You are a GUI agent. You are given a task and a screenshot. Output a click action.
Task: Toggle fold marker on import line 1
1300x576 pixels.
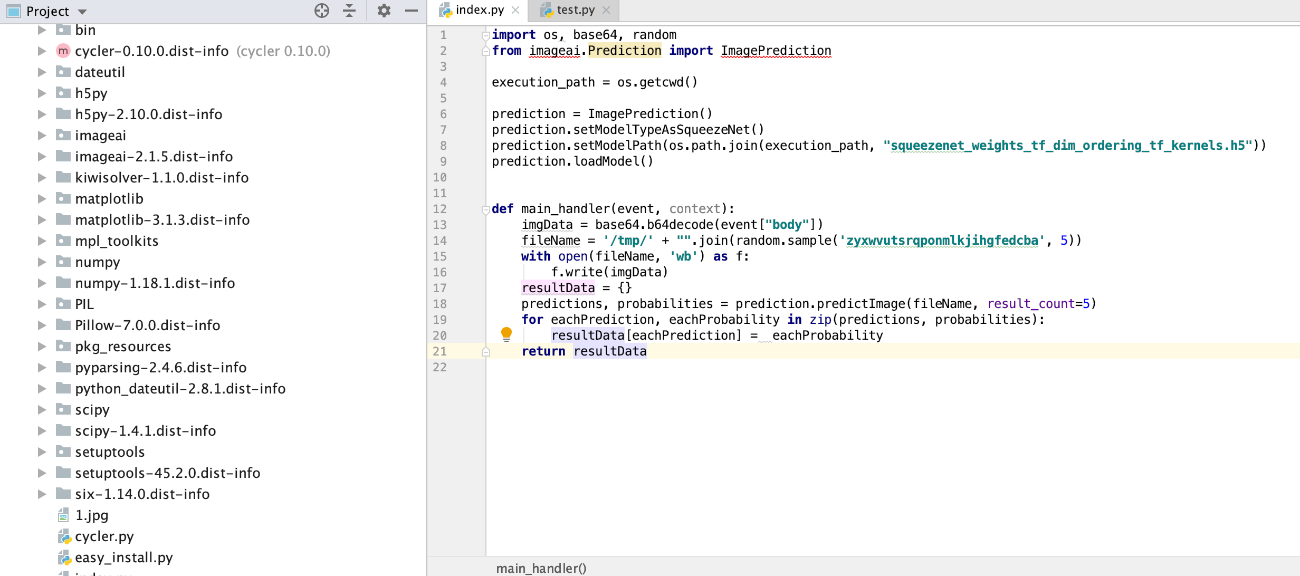tap(485, 35)
